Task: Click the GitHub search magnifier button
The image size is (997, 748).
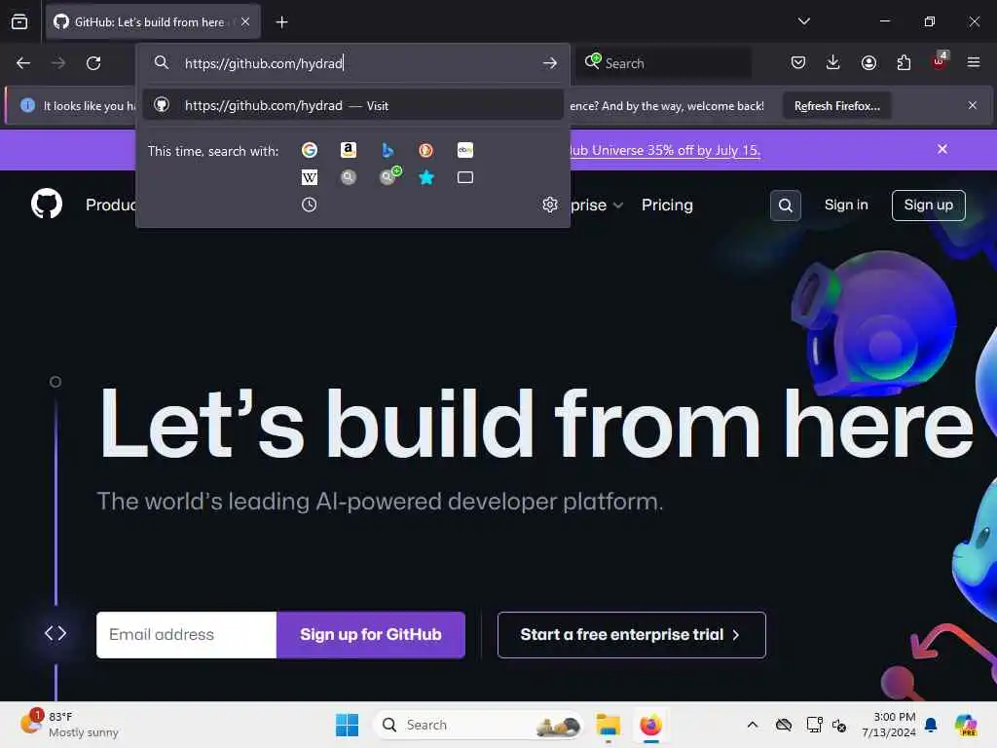Action: (x=786, y=206)
